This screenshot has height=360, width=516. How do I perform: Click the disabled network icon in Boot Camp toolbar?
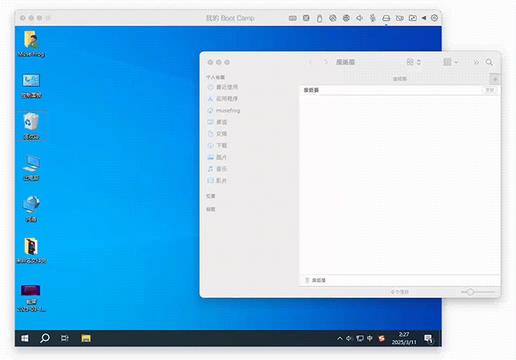[332, 18]
